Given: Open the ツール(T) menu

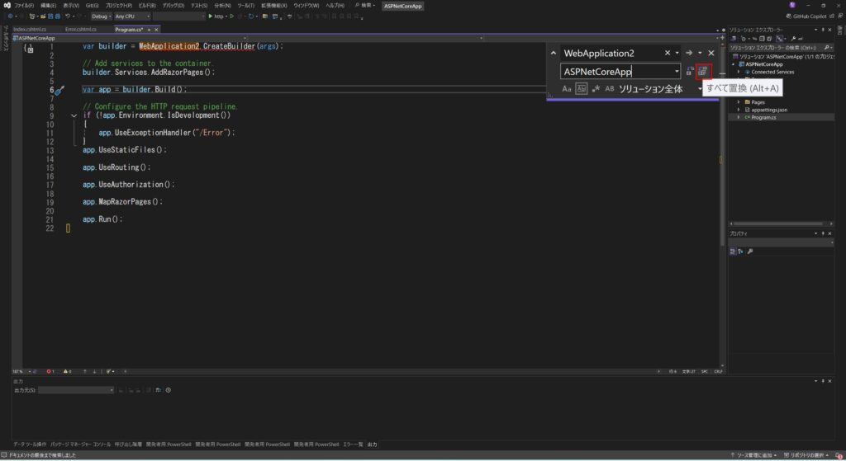Looking at the screenshot, I should tap(245, 6).
